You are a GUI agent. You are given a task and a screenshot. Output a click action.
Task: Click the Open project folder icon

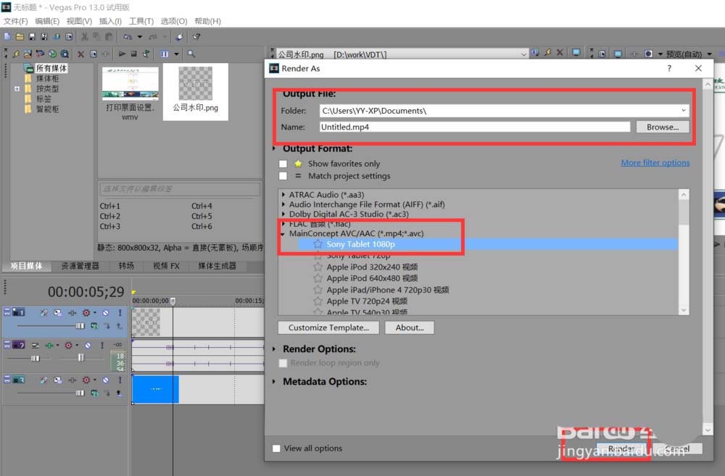click(20, 36)
